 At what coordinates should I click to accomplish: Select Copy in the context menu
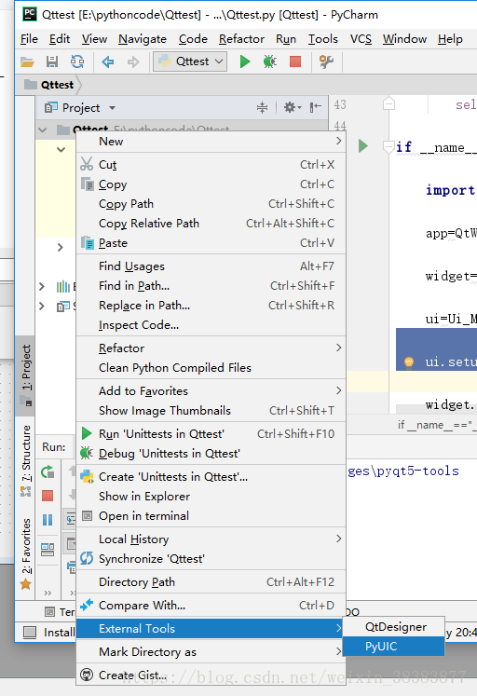click(x=211, y=184)
